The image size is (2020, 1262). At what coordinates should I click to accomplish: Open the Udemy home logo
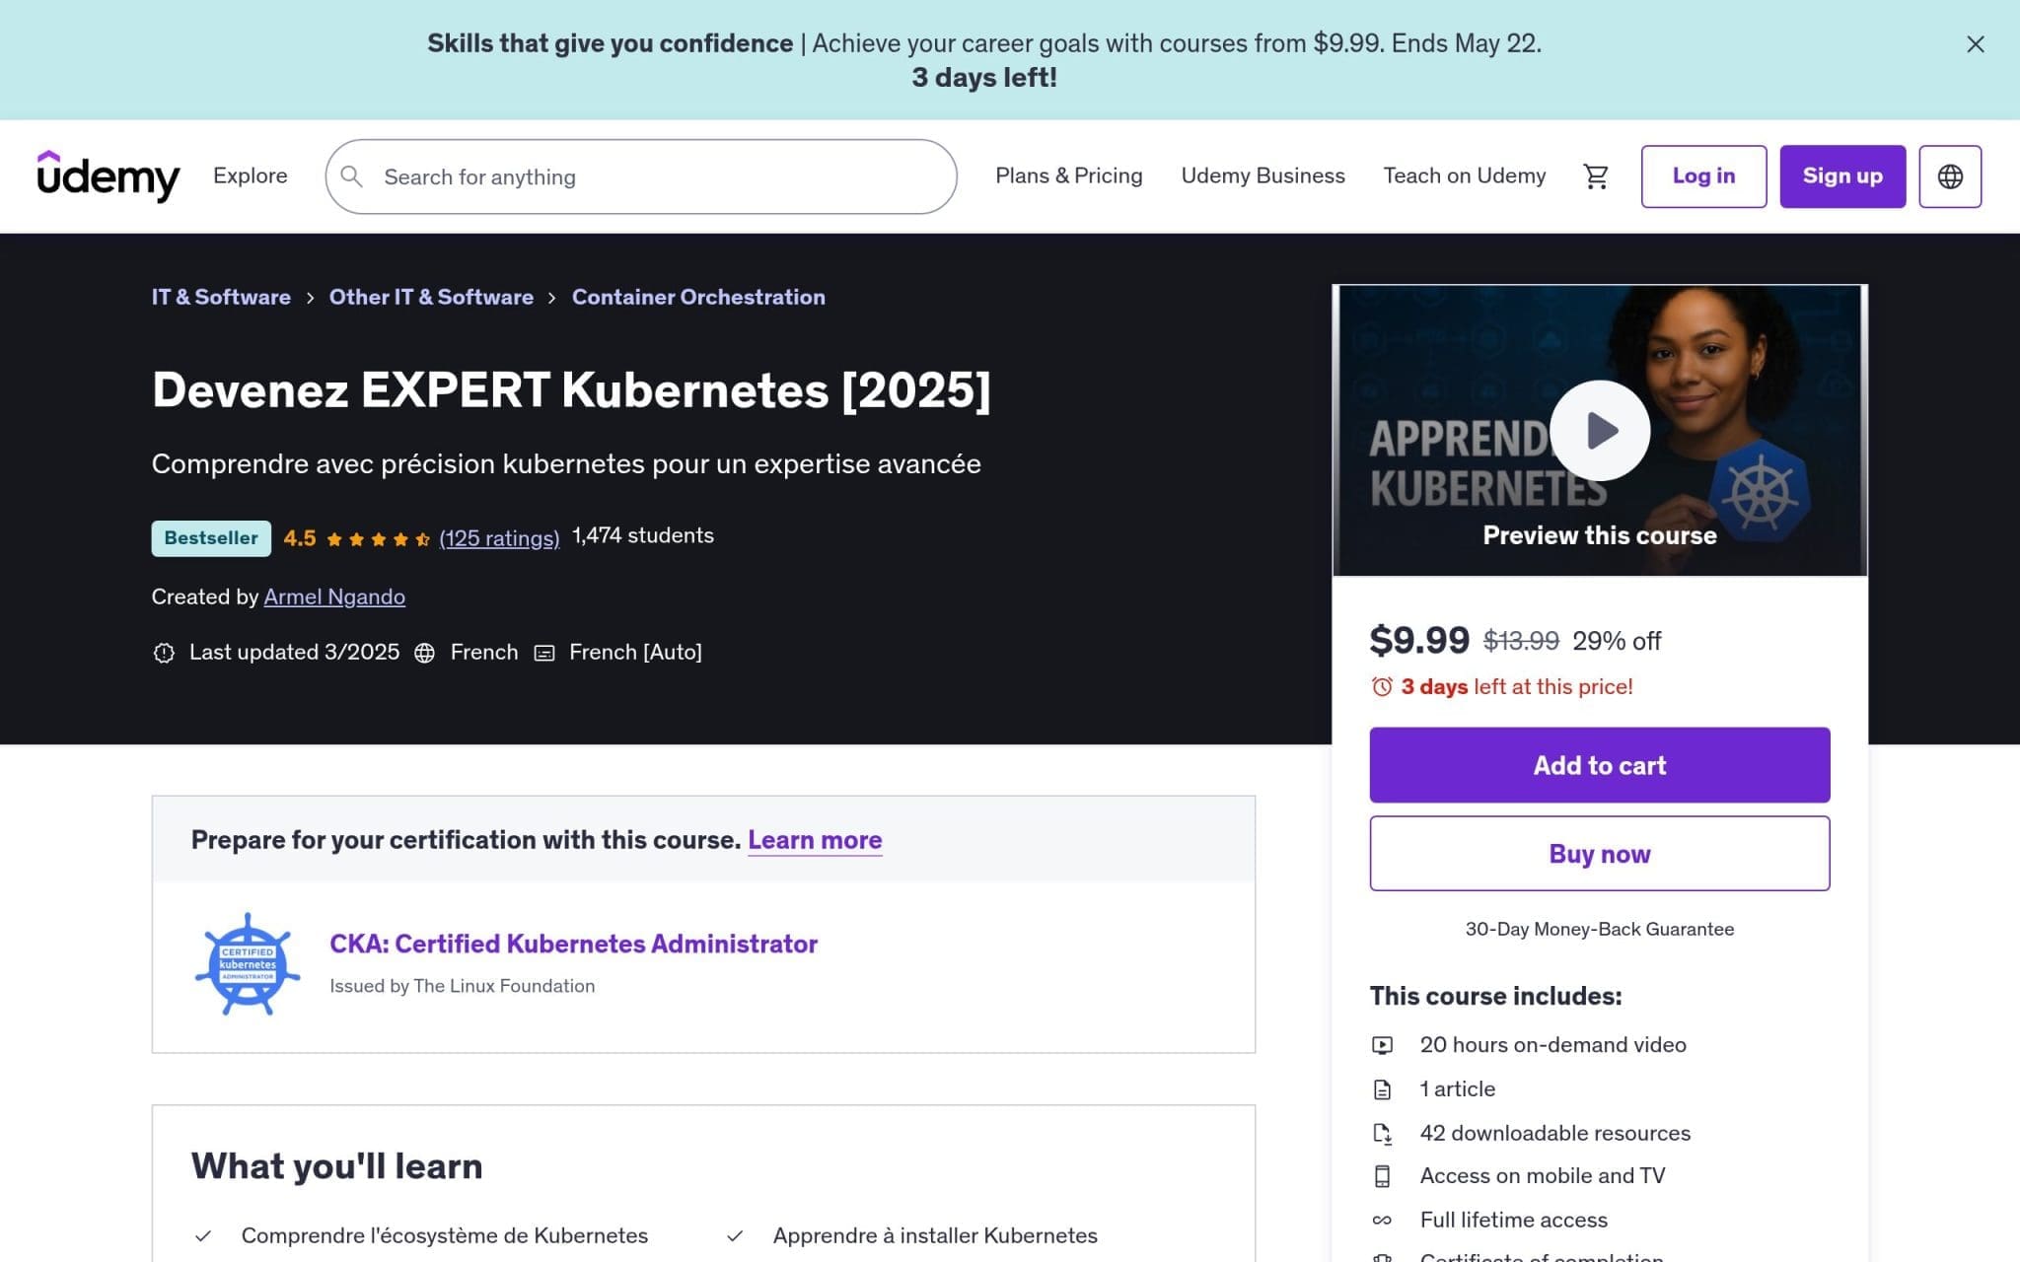click(108, 176)
